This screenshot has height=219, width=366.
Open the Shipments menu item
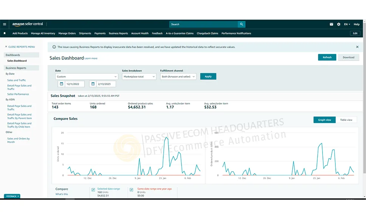click(85, 33)
